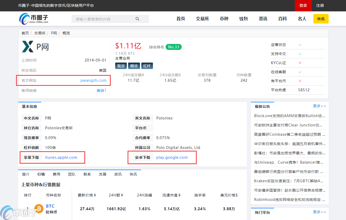Click the red 登录 button

click(303, 6)
